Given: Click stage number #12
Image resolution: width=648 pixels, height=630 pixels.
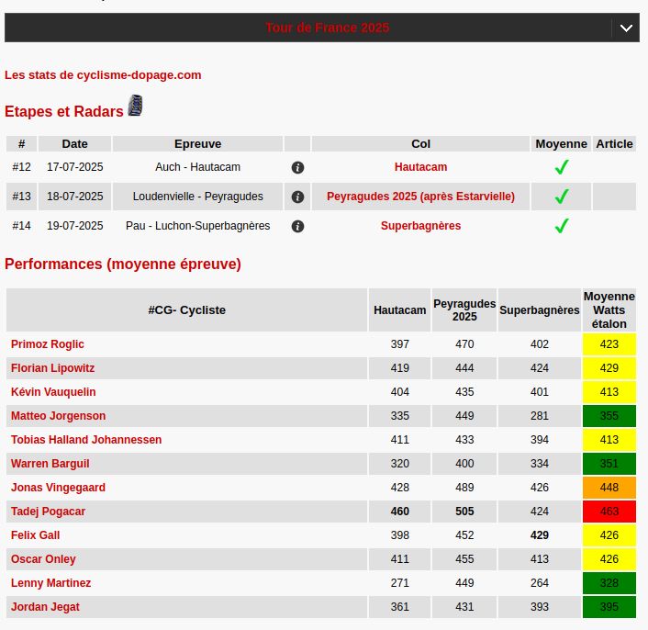Looking at the screenshot, I should point(21,167).
